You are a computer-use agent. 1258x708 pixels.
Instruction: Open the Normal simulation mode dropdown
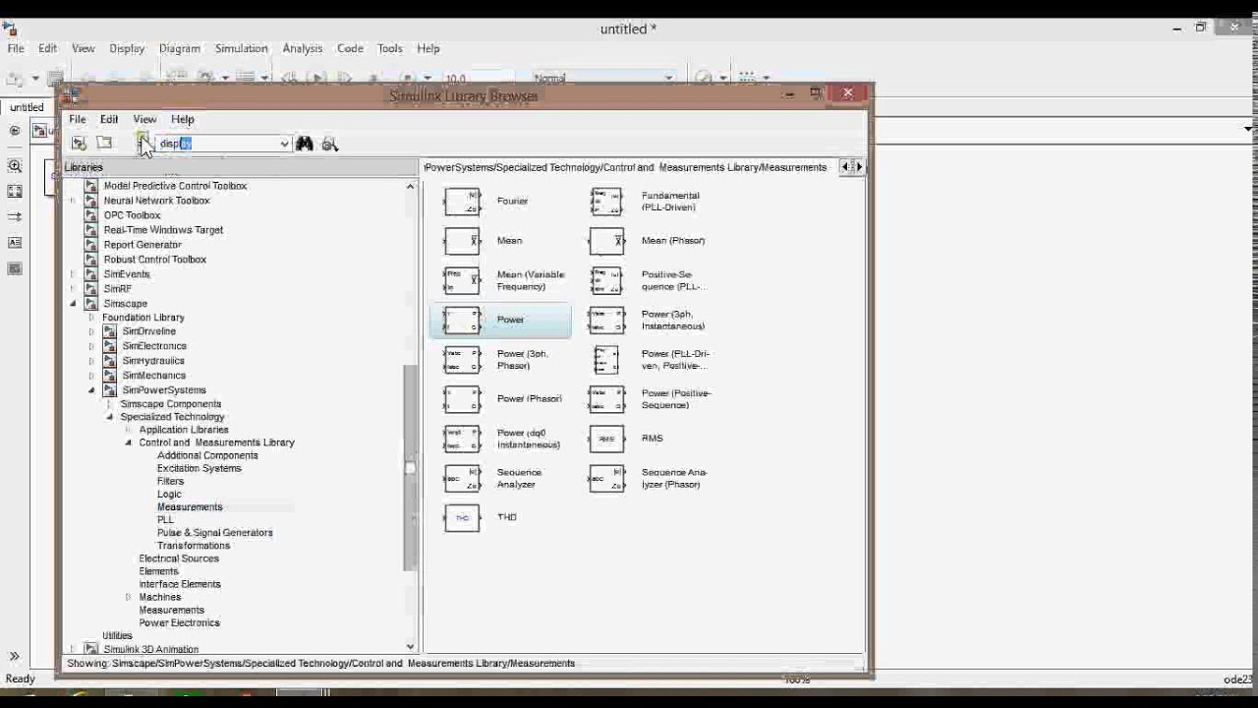tap(603, 78)
